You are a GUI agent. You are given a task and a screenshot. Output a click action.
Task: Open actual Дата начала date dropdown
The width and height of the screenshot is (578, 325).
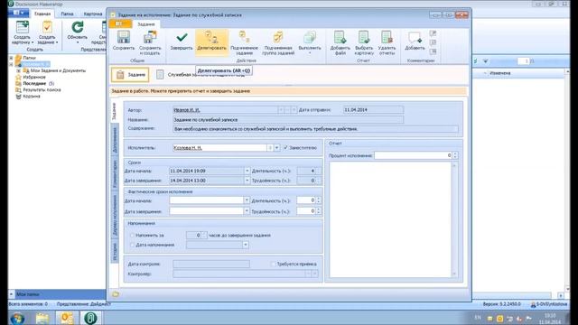[x=247, y=200]
